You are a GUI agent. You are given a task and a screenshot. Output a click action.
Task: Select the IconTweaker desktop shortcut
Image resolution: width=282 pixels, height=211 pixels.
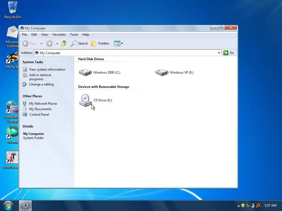11,160
